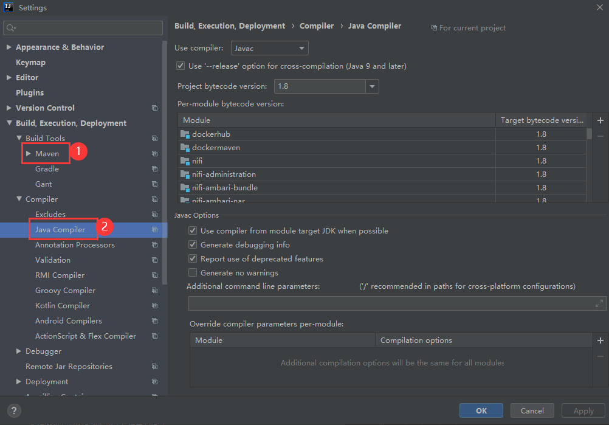Click the Additional command line parameters field

coord(397,303)
